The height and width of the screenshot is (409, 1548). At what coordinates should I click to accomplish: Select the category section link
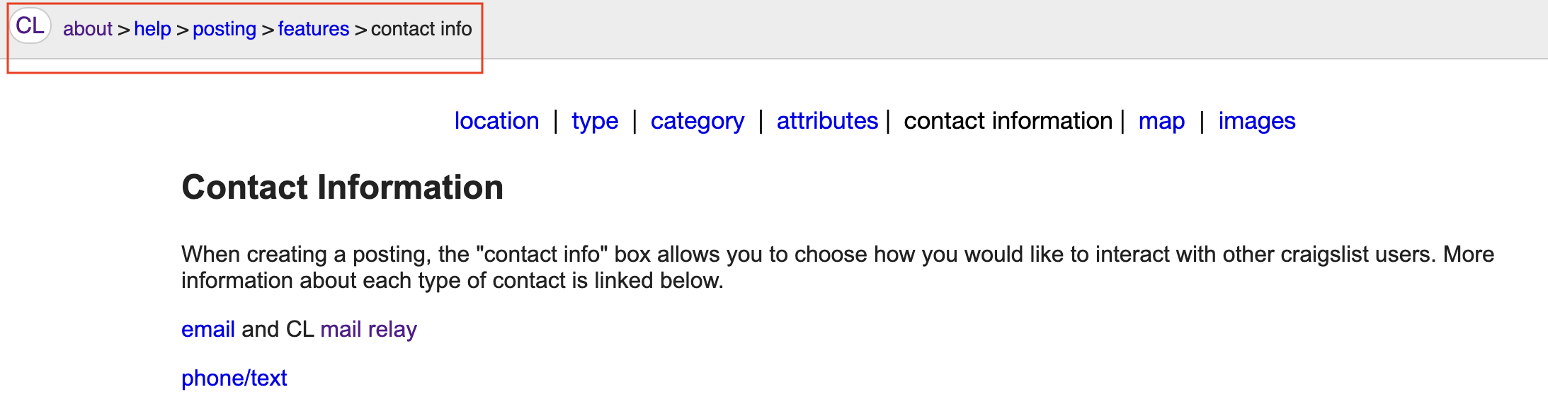697,121
